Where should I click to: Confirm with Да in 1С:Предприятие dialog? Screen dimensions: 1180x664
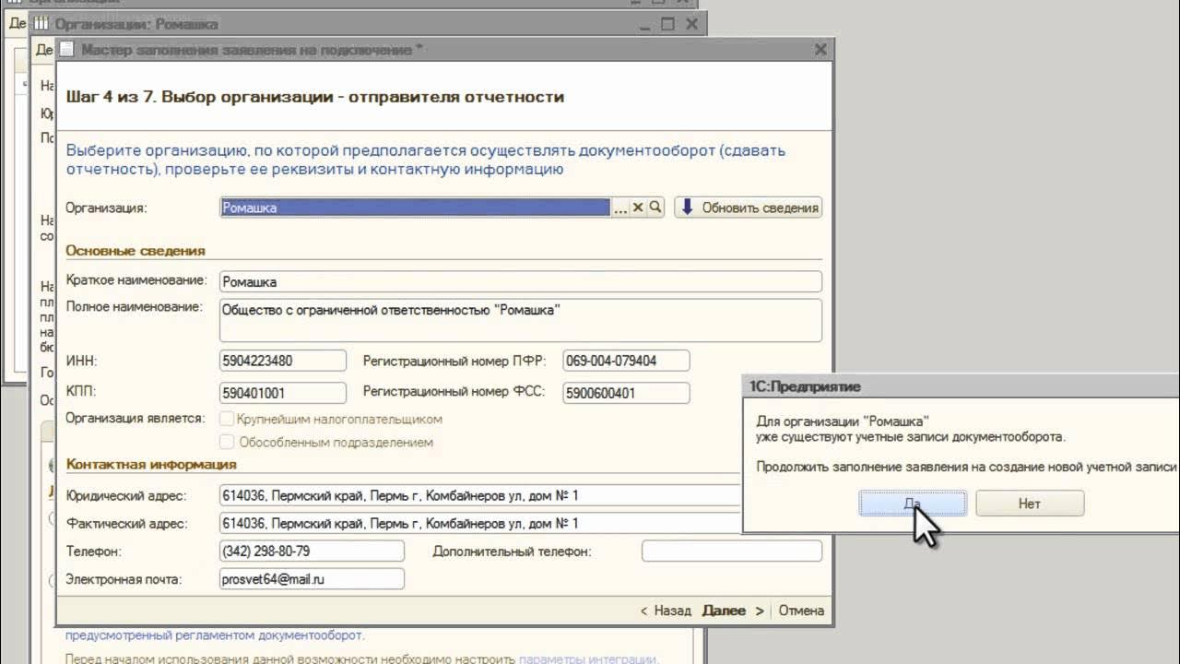click(913, 504)
